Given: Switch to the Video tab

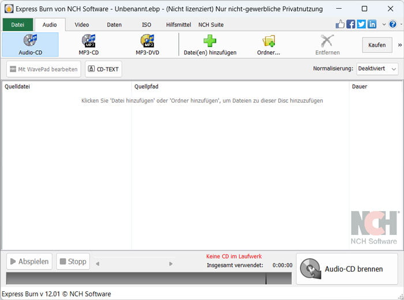Looking at the screenshot, I should [82, 25].
